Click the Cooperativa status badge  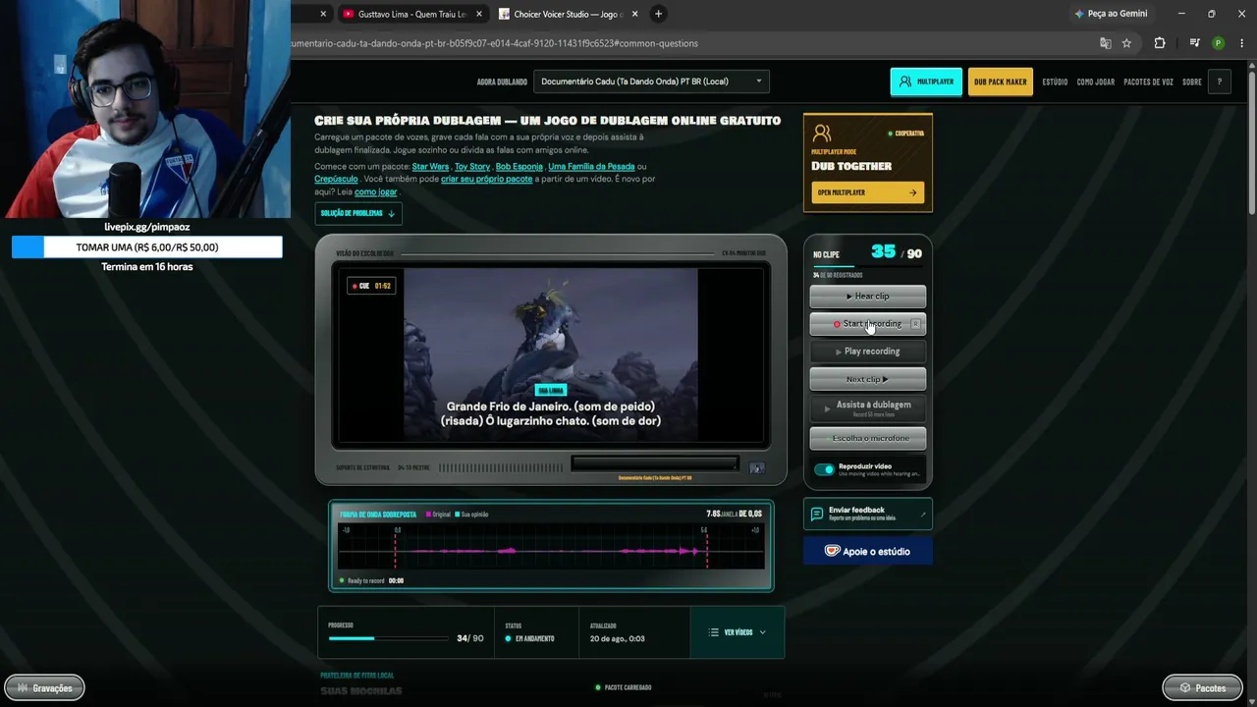905,133
